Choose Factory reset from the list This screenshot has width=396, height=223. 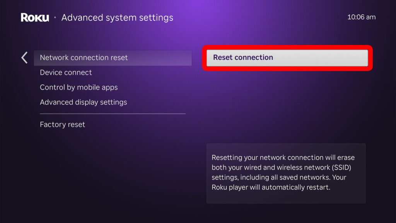(62, 125)
